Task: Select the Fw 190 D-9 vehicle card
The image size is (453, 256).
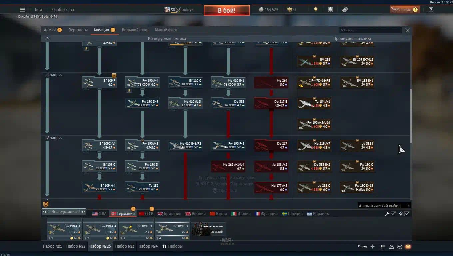Action: (x=142, y=104)
